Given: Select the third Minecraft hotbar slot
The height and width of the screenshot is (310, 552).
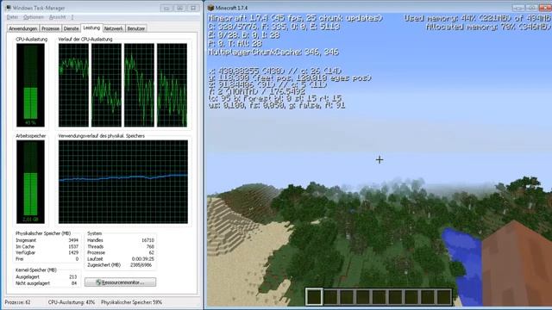Looking at the screenshot, I should (x=347, y=297).
